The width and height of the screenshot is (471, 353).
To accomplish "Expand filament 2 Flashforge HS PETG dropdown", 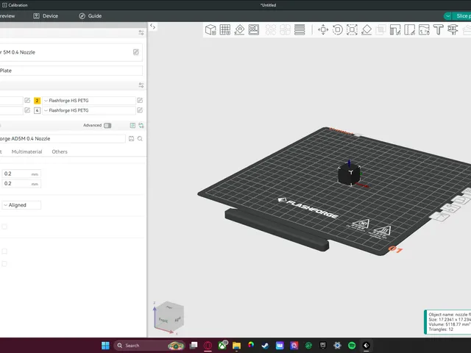I will [89, 101].
